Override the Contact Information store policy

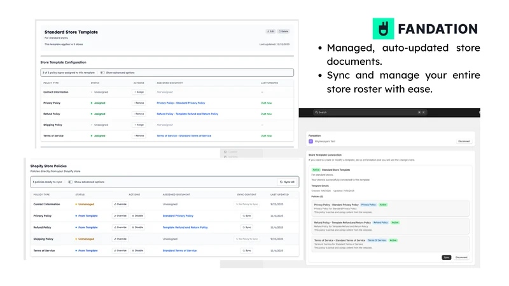120,204
